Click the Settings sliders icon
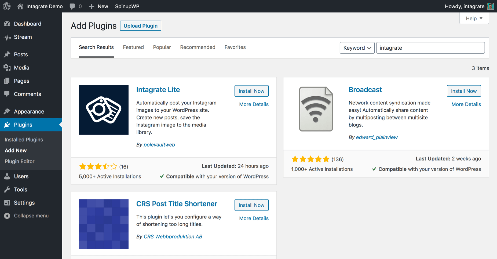 7,203
